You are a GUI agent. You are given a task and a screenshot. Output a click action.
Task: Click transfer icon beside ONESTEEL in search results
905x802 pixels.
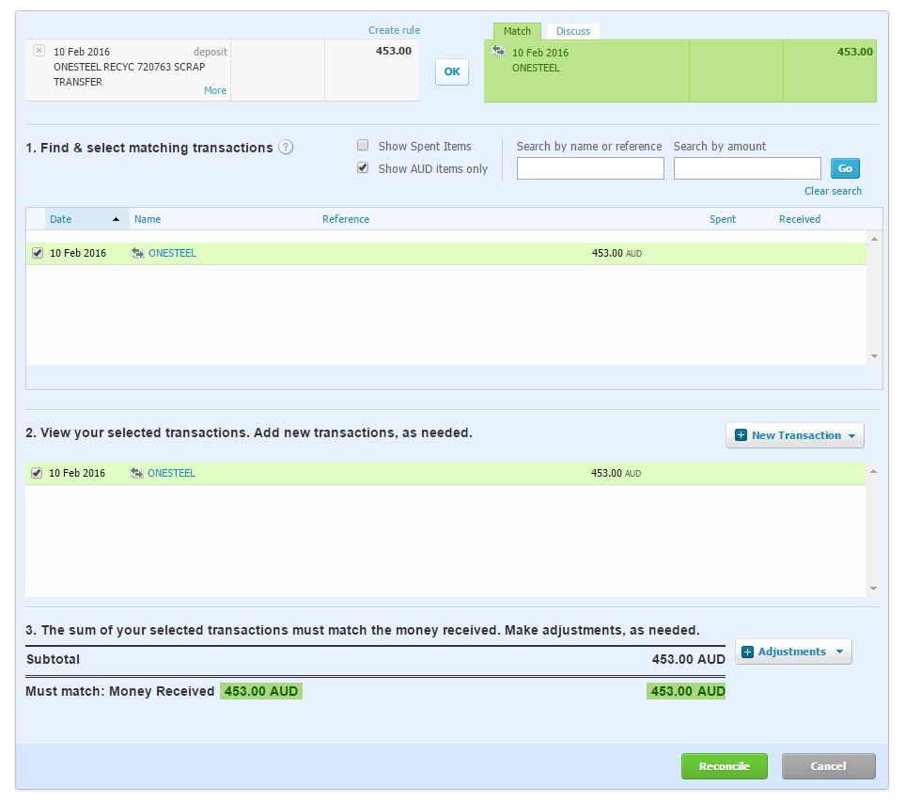(138, 253)
